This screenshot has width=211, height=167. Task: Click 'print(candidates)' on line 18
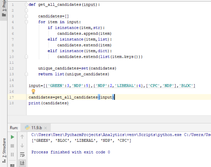point(49,103)
